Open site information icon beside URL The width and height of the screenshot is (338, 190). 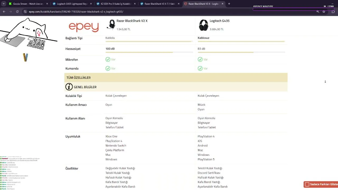coord(25,12)
